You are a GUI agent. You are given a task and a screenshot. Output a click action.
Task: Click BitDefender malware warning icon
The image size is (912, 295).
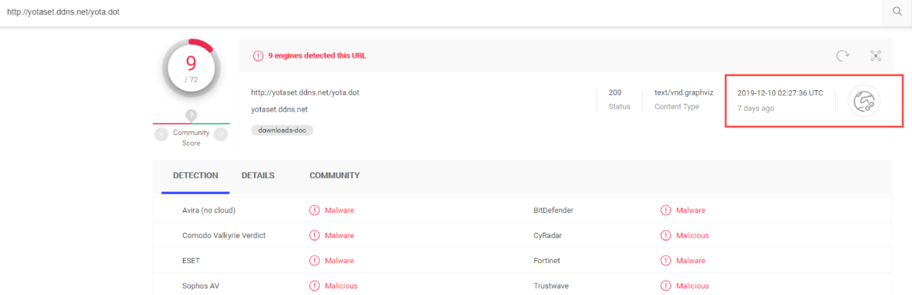[x=666, y=210]
